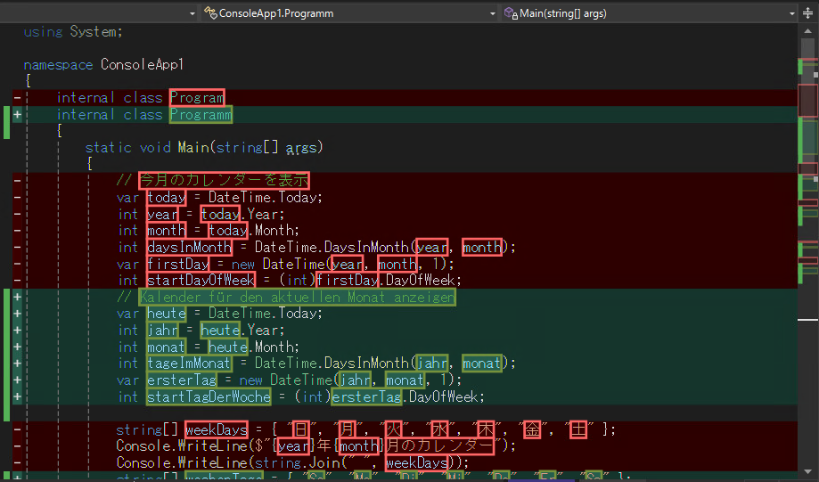
Task: Click the plus marker on the 'var heute' line
Action: 17,314
